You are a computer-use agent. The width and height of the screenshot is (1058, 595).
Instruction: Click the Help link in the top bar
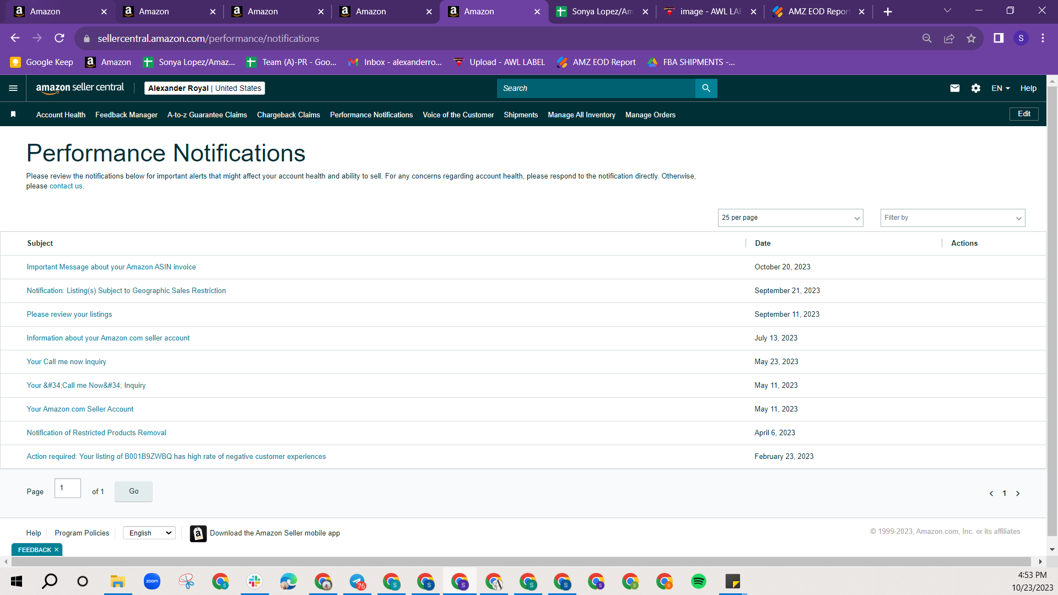pos(1028,88)
